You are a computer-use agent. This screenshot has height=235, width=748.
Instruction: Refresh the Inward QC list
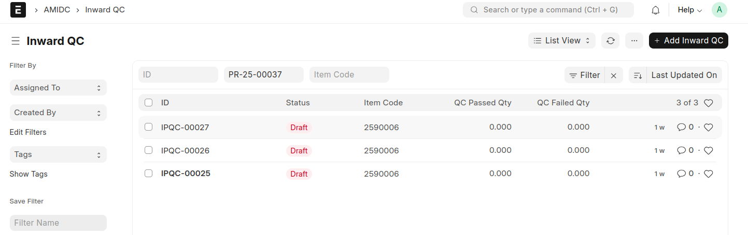click(611, 41)
